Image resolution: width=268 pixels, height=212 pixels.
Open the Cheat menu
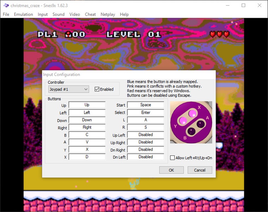[x=90, y=14]
